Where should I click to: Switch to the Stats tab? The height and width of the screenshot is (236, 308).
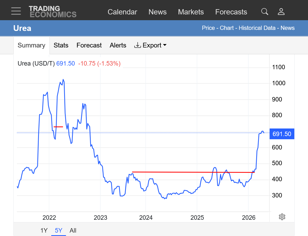(x=61, y=45)
